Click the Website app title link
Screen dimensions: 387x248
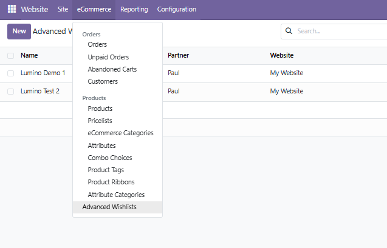[35, 9]
